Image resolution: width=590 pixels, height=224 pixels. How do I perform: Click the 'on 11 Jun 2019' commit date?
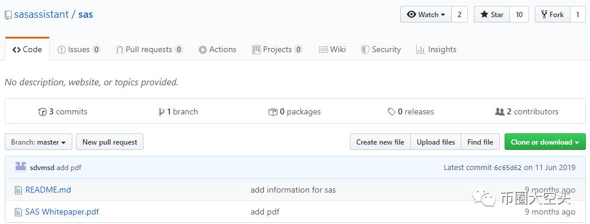coord(550,168)
